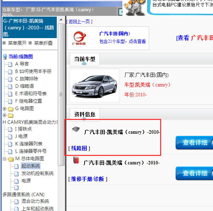Click the title 广汽丰田-凯美瑞 above 维修手册/诊断
This screenshot has width=213, height=211.
[122, 163]
